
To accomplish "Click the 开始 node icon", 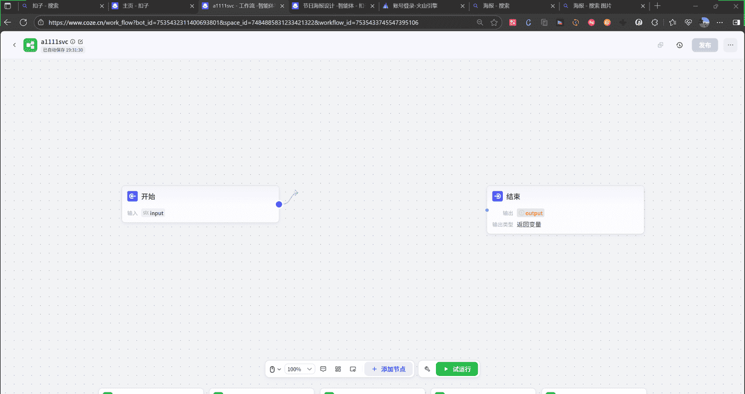I will pos(132,196).
